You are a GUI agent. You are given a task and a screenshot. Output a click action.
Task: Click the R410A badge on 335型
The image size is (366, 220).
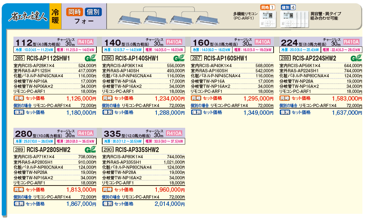click(174, 133)
